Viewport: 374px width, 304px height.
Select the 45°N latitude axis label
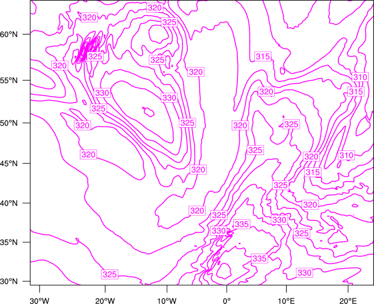pos(9,164)
